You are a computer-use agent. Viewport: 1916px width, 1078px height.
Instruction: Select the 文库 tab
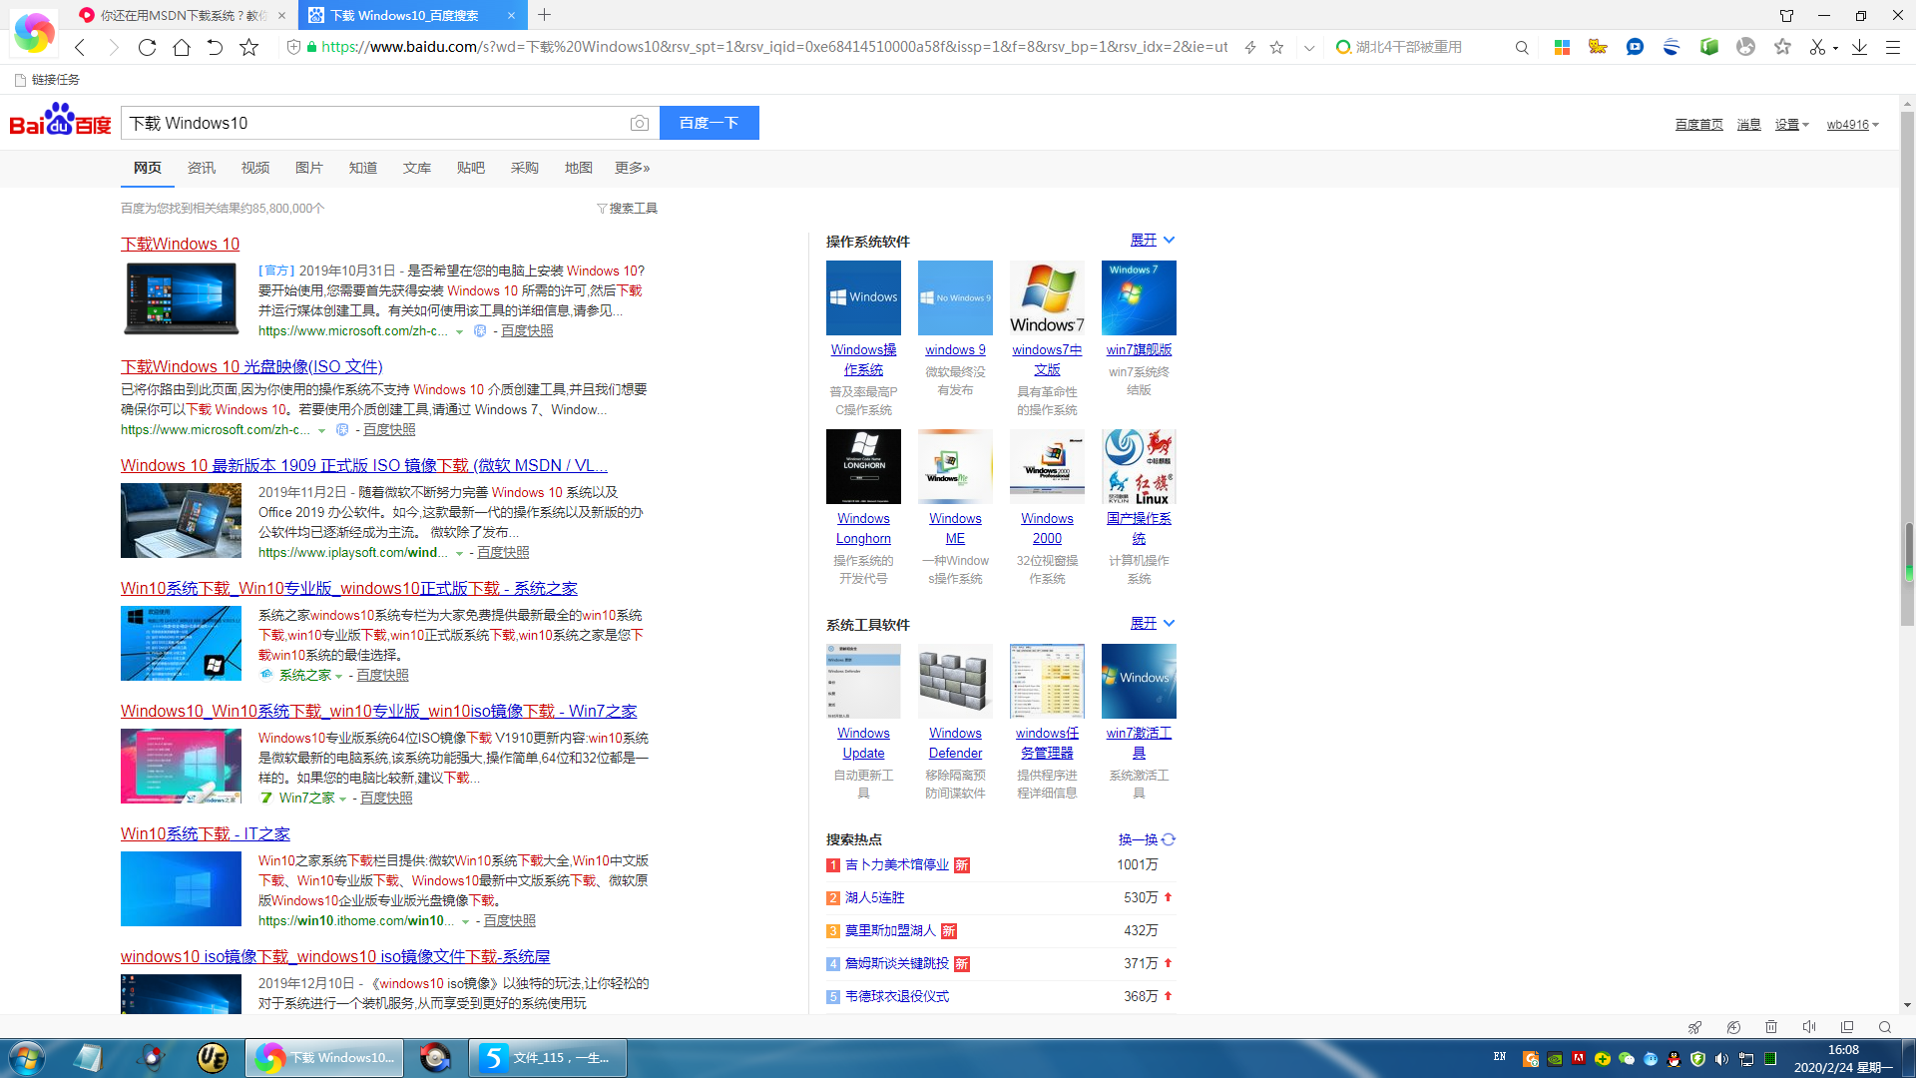pos(417,168)
